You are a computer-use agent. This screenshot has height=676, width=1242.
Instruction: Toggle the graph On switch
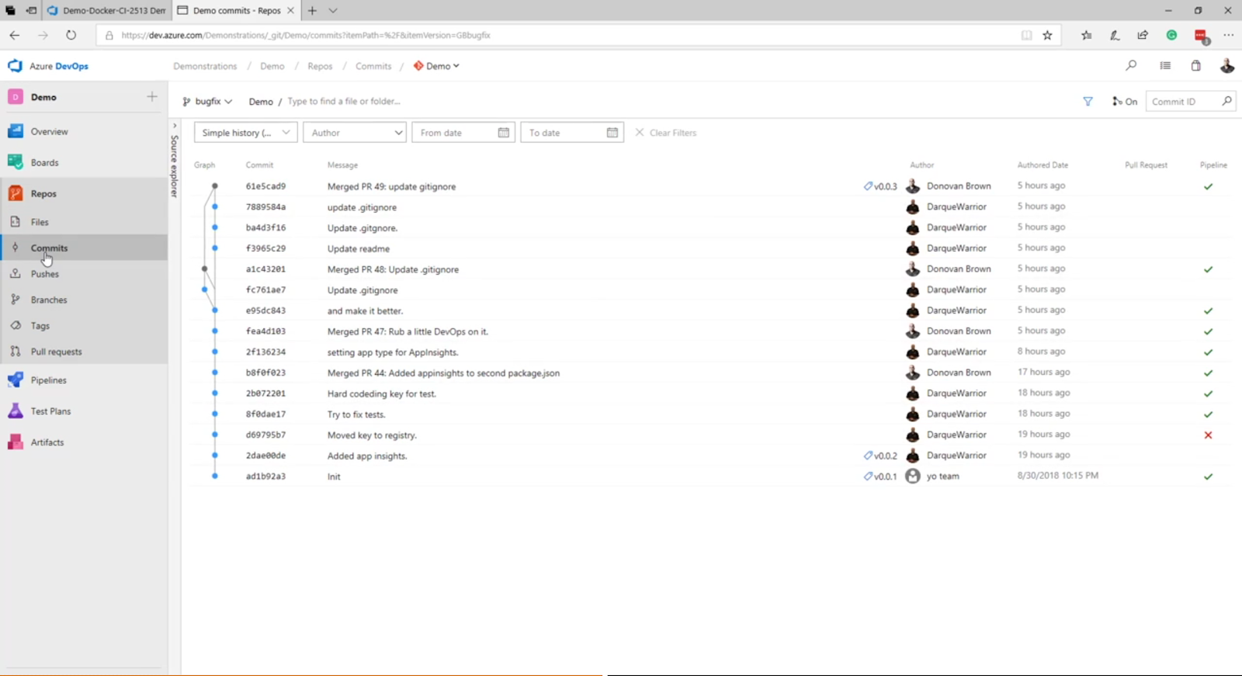coord(1124,102)
